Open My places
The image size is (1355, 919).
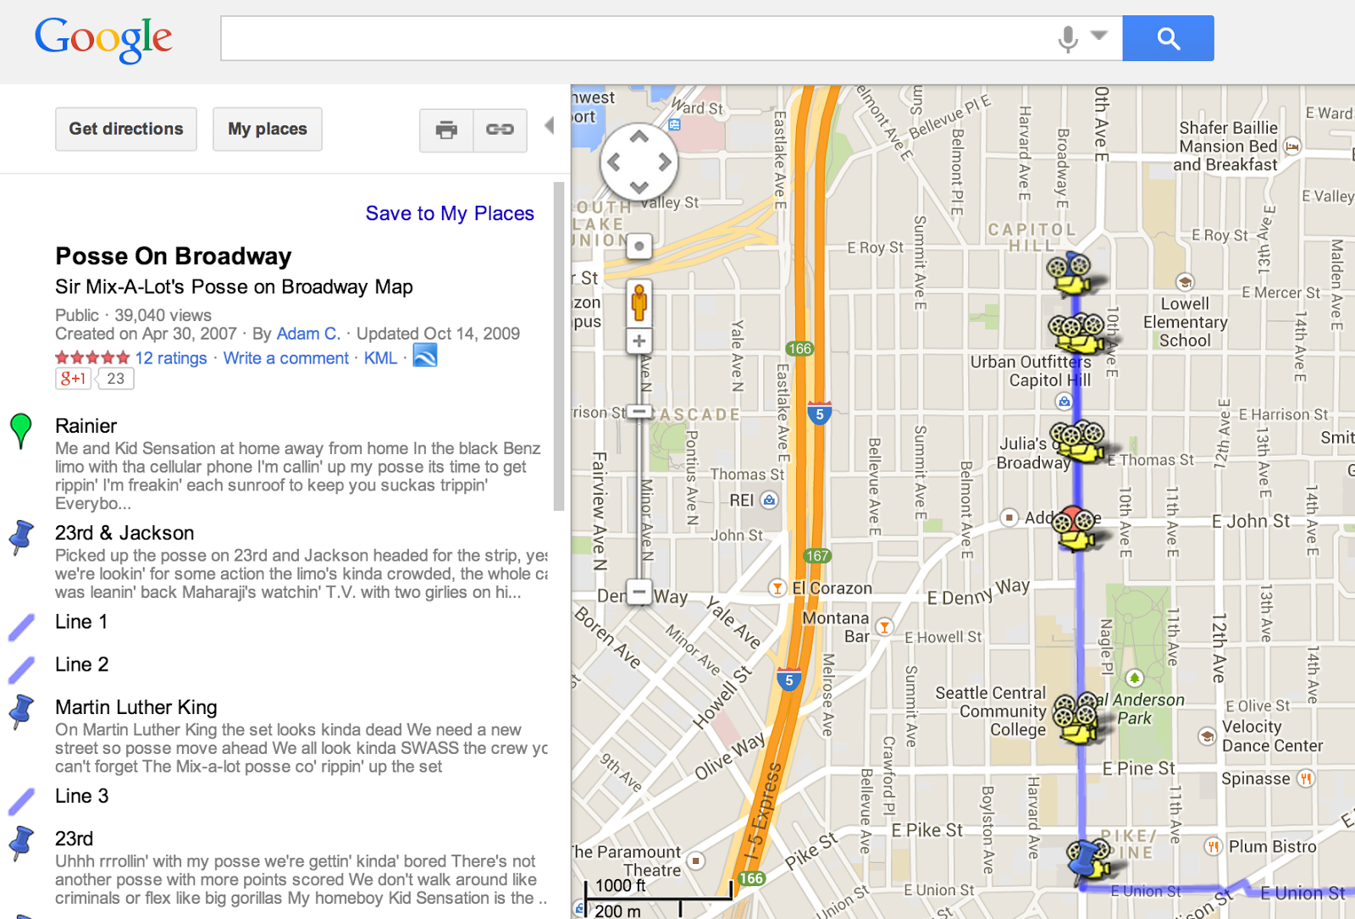tap(268, 129)
